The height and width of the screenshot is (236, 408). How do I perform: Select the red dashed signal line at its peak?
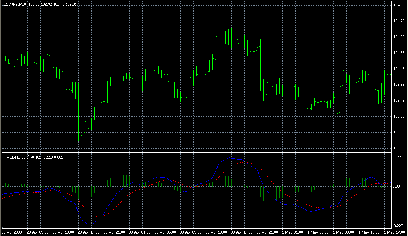tap(243, 162)
